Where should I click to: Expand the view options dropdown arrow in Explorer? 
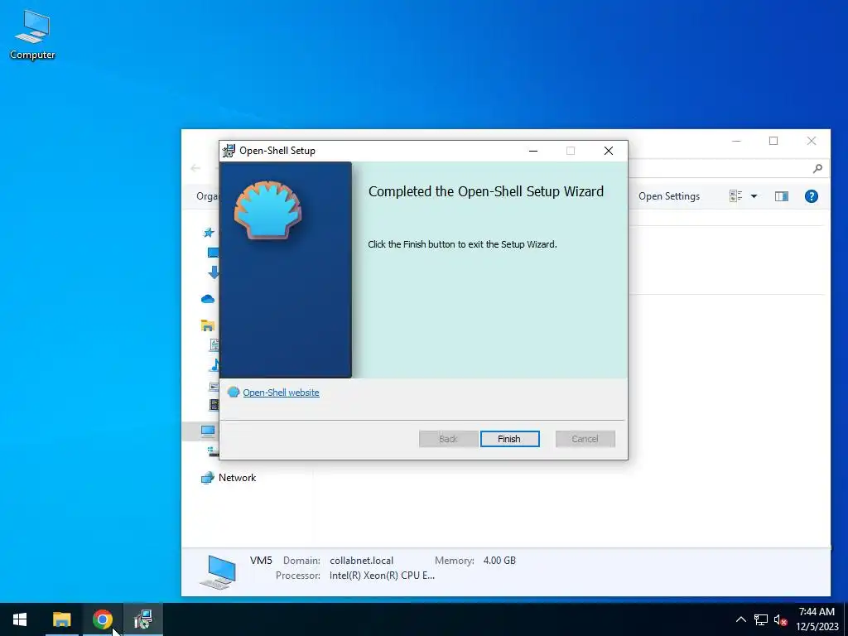coord(754,196)
